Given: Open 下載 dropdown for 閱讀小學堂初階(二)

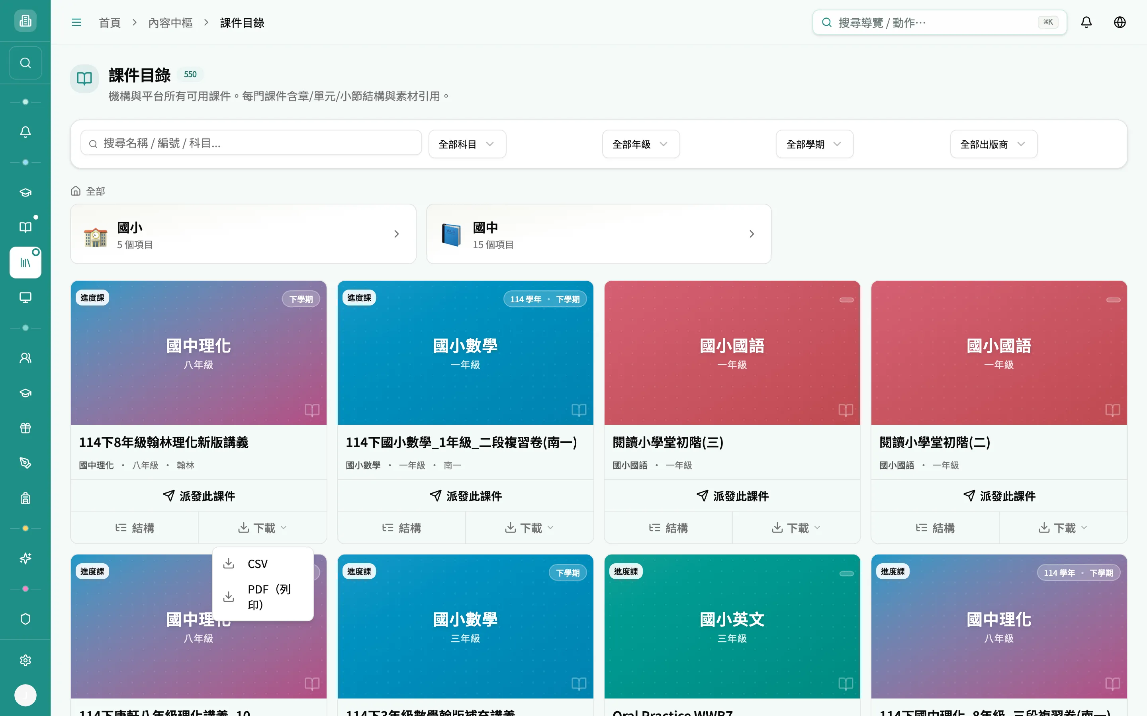Looking at the screenshot, I should [1063, 527].
